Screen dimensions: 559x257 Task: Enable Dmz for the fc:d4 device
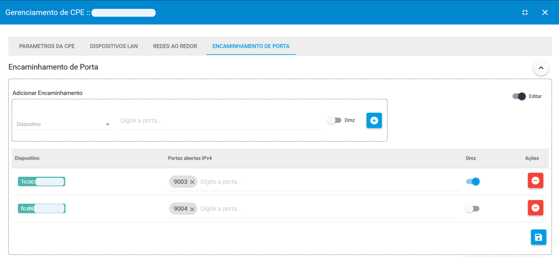pos(473,209)
